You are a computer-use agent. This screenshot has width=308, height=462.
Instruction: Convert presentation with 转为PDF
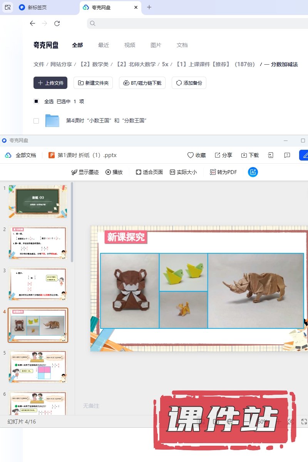pos(223,172)
